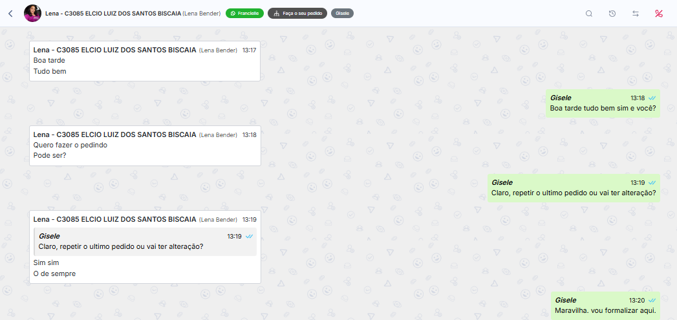Click double-check icon on 'Claro, repetir' sent message
Screen dimensions: 677x320
[x=652, y=183]
